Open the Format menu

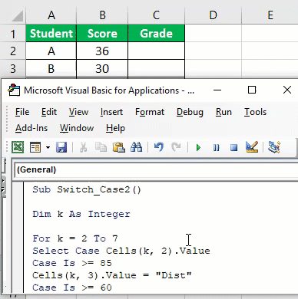pyautogui.click(x=150, y=112)
